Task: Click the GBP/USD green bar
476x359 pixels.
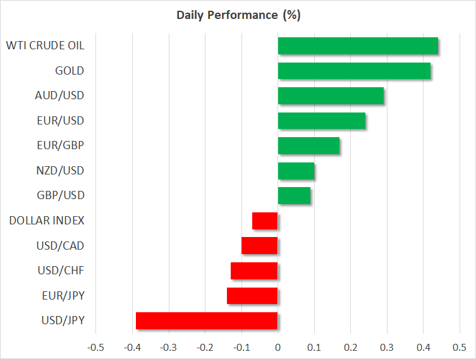Action: 294,195
